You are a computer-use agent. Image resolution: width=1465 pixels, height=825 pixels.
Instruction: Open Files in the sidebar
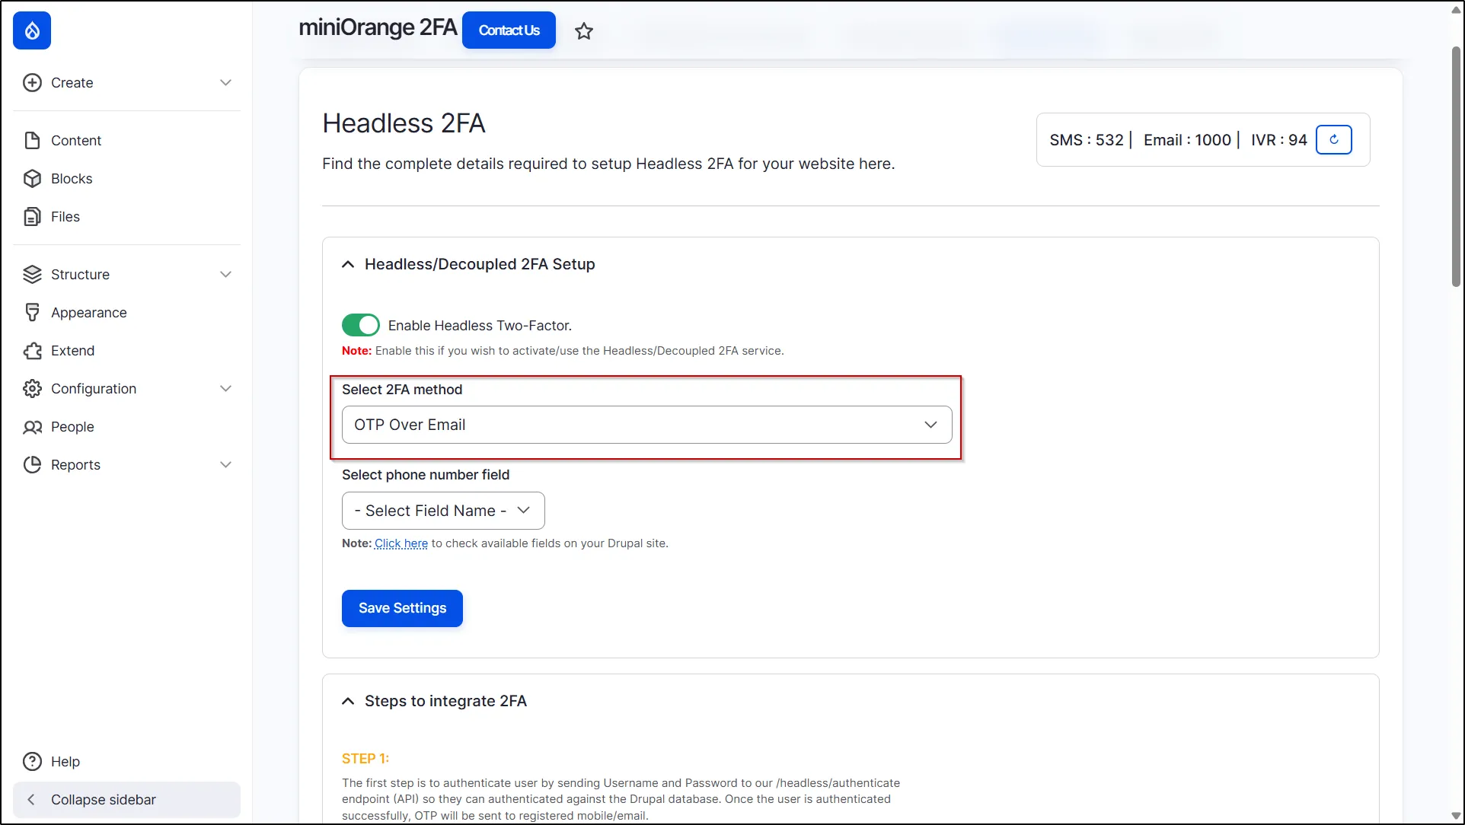pyautogui.click(x=65, y=217)
